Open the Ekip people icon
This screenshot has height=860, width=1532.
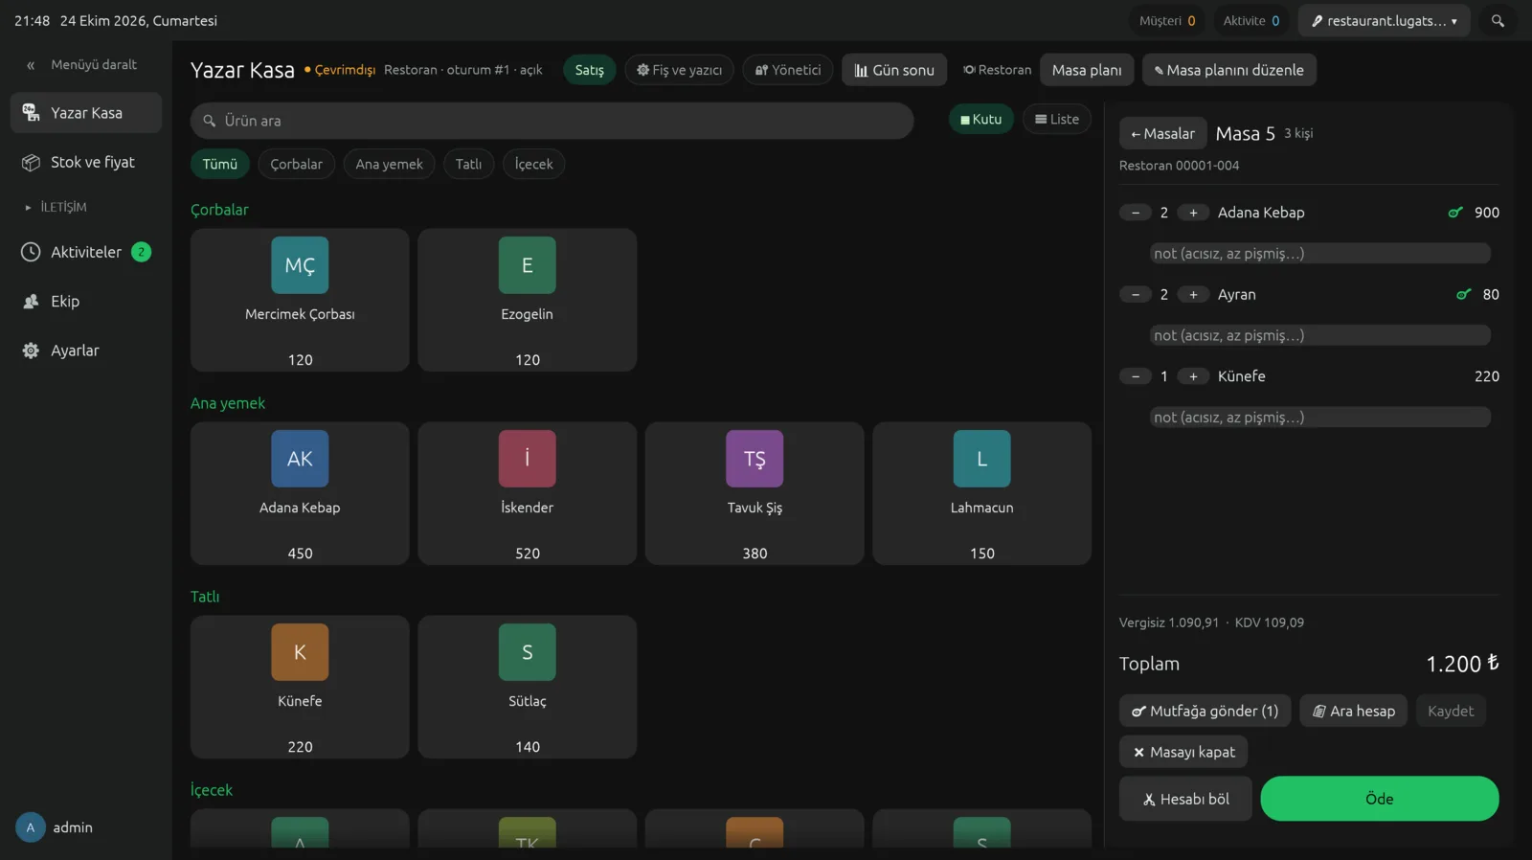31,302
